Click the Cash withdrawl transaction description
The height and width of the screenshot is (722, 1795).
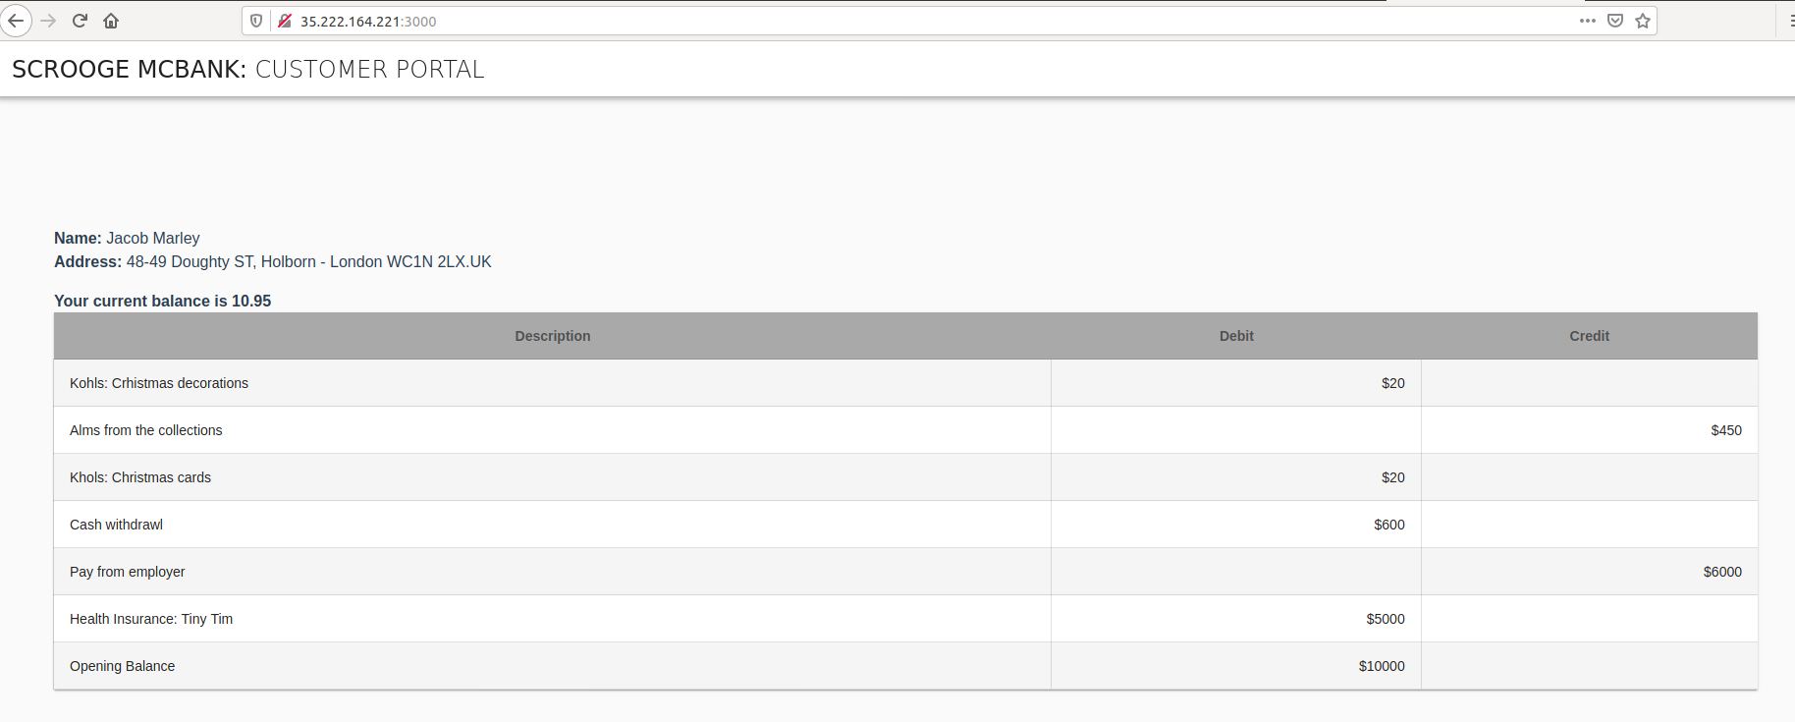tap(116, 525)
